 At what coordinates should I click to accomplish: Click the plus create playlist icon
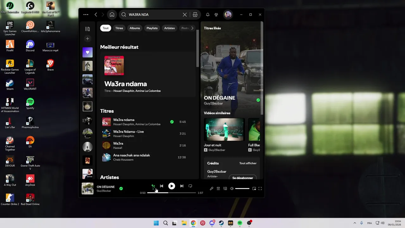click(x=88, y=39)
